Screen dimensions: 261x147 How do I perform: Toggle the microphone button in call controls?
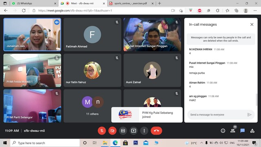point(102,131)
